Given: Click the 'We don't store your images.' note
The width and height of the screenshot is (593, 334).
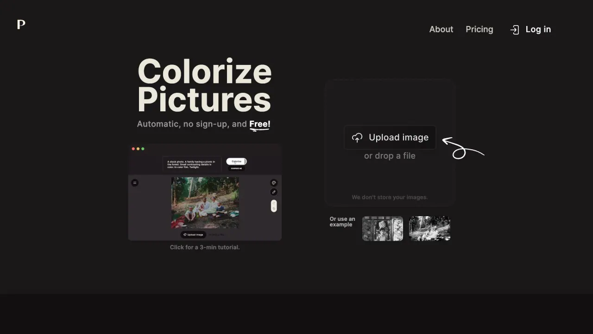Looking at the screenshot, I should click(x=390, y=197).
